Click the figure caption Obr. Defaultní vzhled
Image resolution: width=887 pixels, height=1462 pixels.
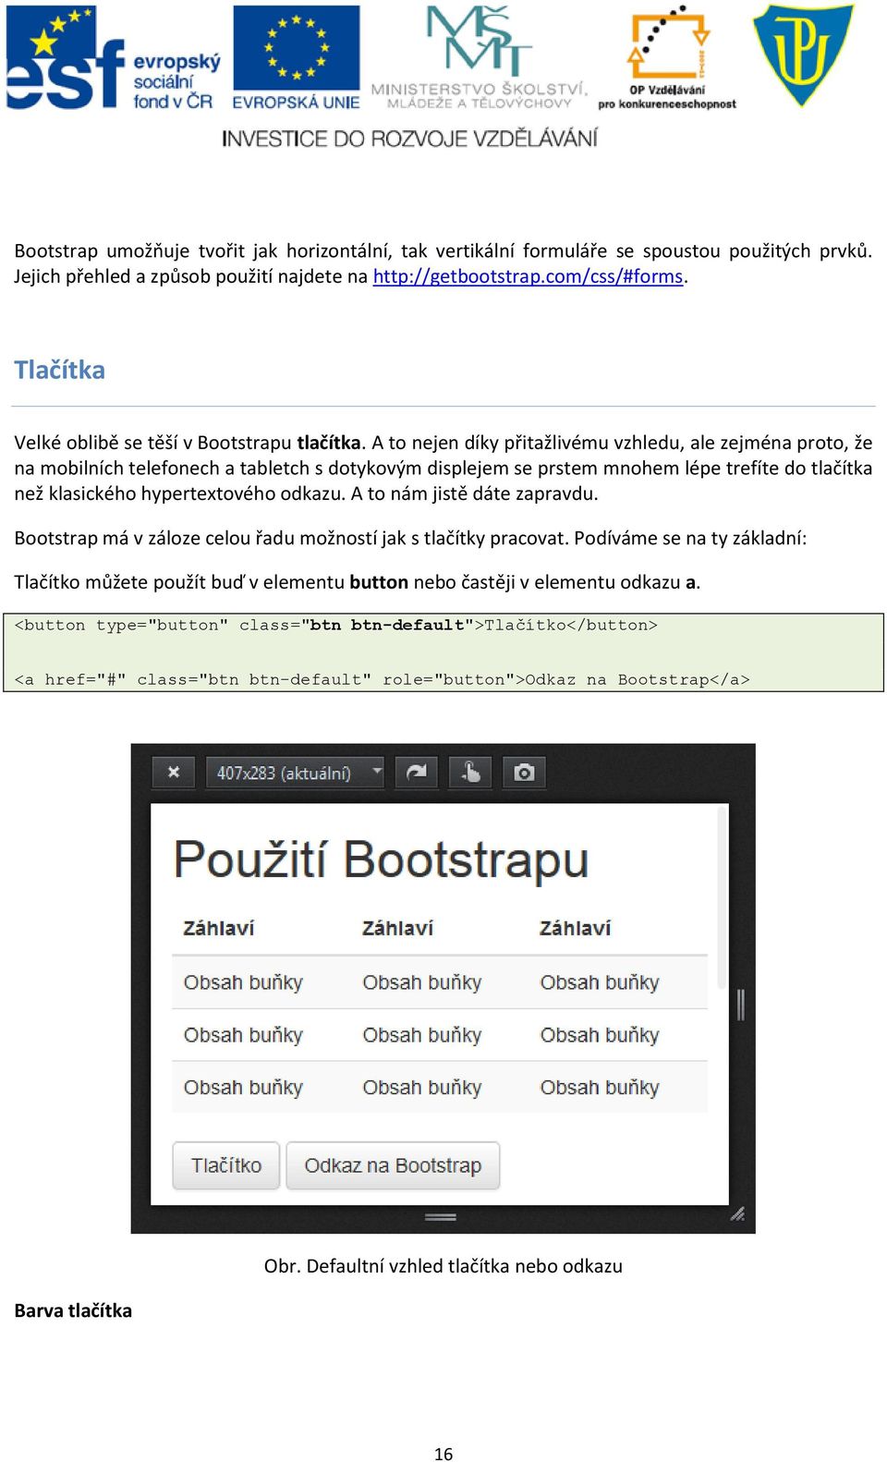point(443,1266)
